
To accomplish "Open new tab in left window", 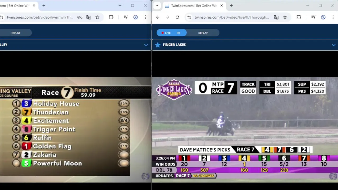I will click(x=44, y=6).
